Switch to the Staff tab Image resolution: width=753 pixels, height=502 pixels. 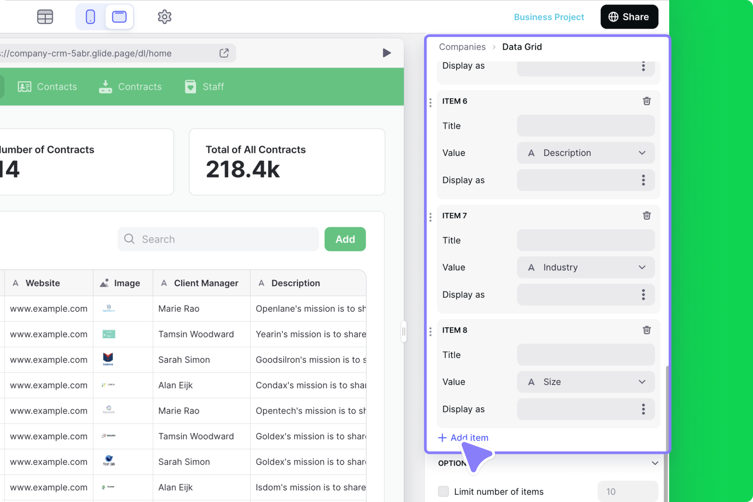(204, 87)
